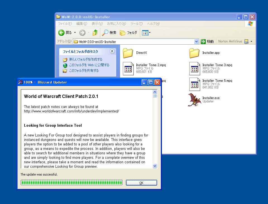268x204 pixels.
Task: Open the Views button dropdown arrow
Action: pos(150,32)
